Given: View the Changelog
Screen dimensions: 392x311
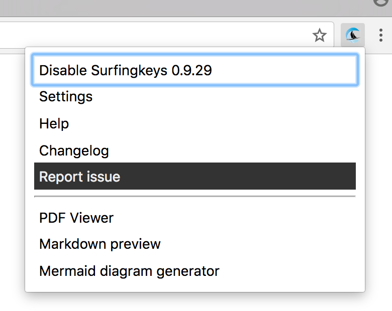Looking at the screenshot, I should tap(195, 150).
